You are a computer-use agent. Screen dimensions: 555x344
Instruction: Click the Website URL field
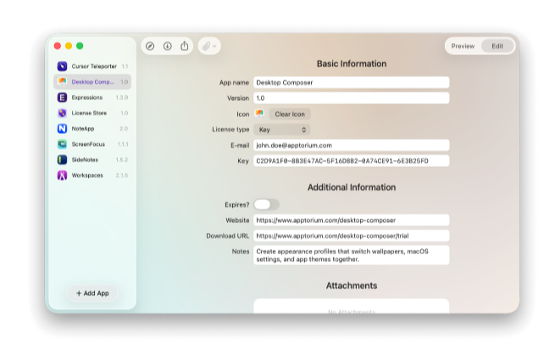coord(351,220)
